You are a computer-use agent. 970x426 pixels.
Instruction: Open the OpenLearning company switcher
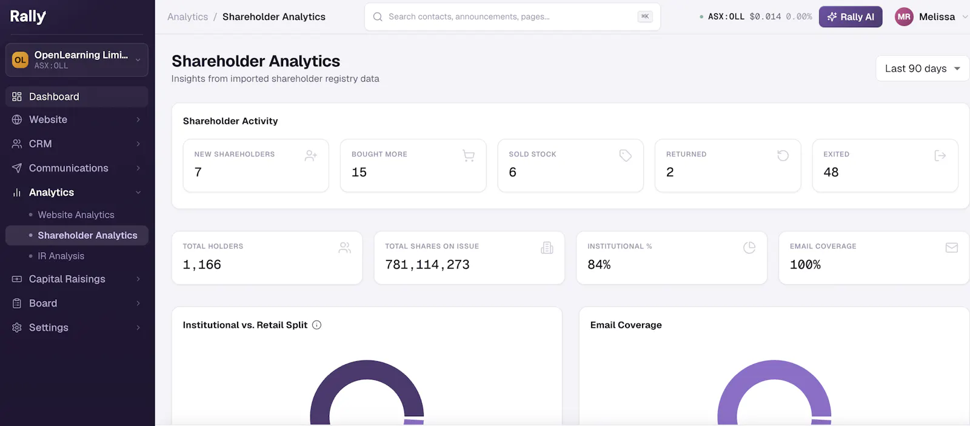click(76, 60)
